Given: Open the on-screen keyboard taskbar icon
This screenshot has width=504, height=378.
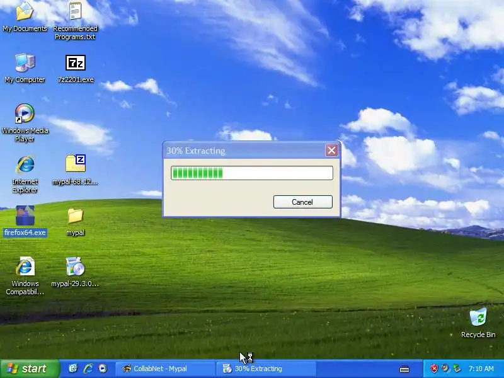Looking at the screenshot, I should [x=404, y=369].
